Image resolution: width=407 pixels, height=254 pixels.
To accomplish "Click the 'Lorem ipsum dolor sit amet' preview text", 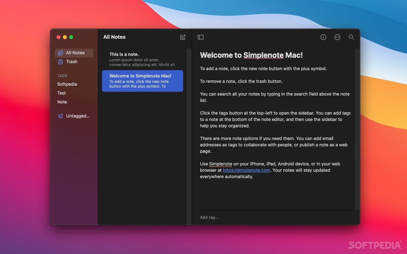I will [x=142, y=62].
